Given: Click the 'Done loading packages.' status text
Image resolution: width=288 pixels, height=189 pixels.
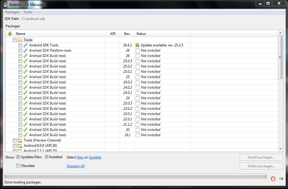Looking at the screenshot, I should click(x=23, y=182).
